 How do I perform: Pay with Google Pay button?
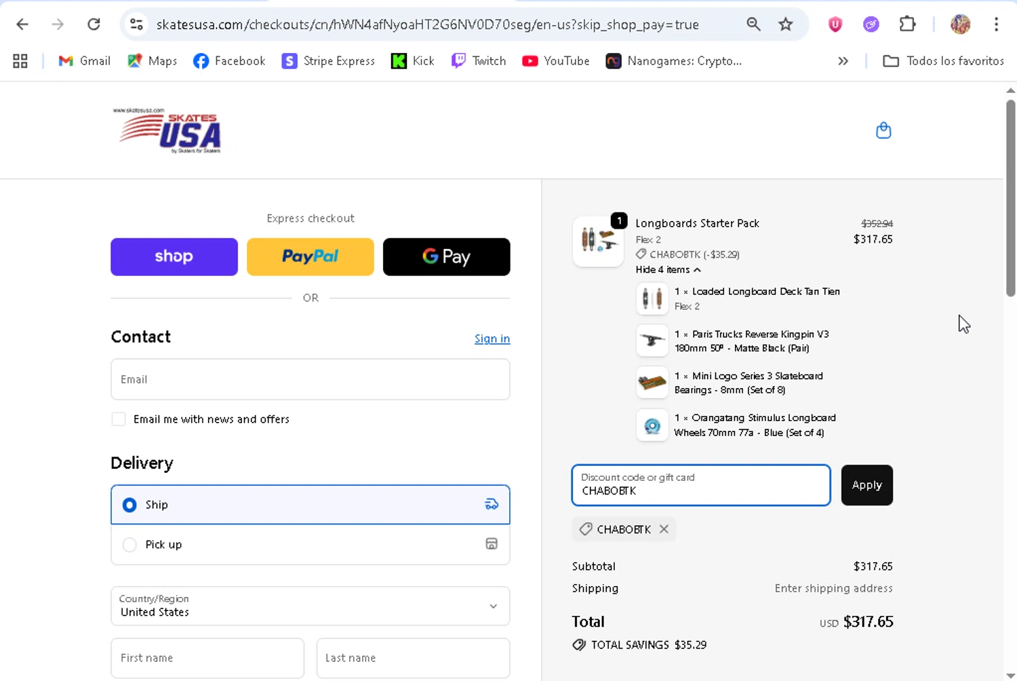tap(447, 256)
